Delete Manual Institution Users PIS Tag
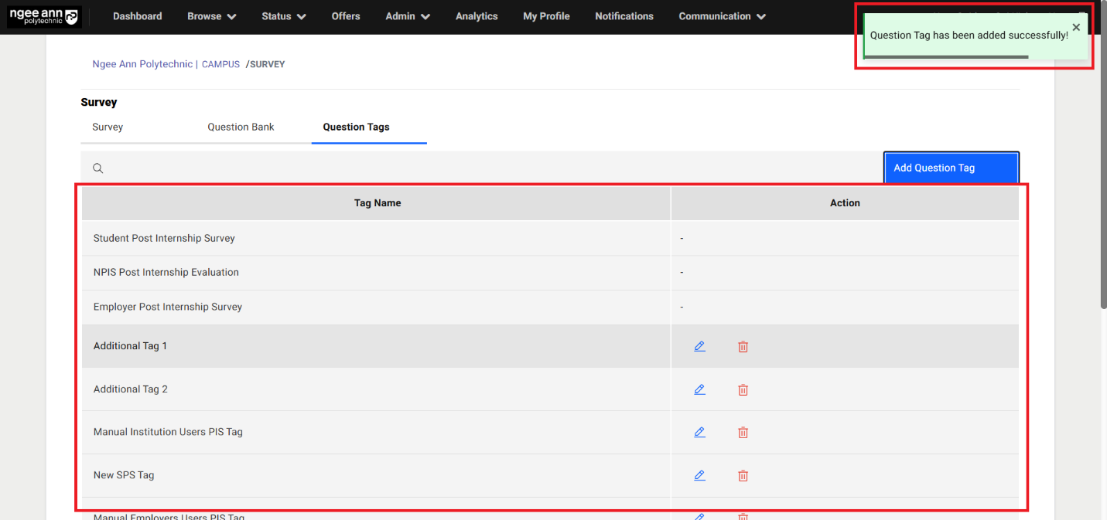This screenshot has height=520, width=1107. (x=743, y=432)
